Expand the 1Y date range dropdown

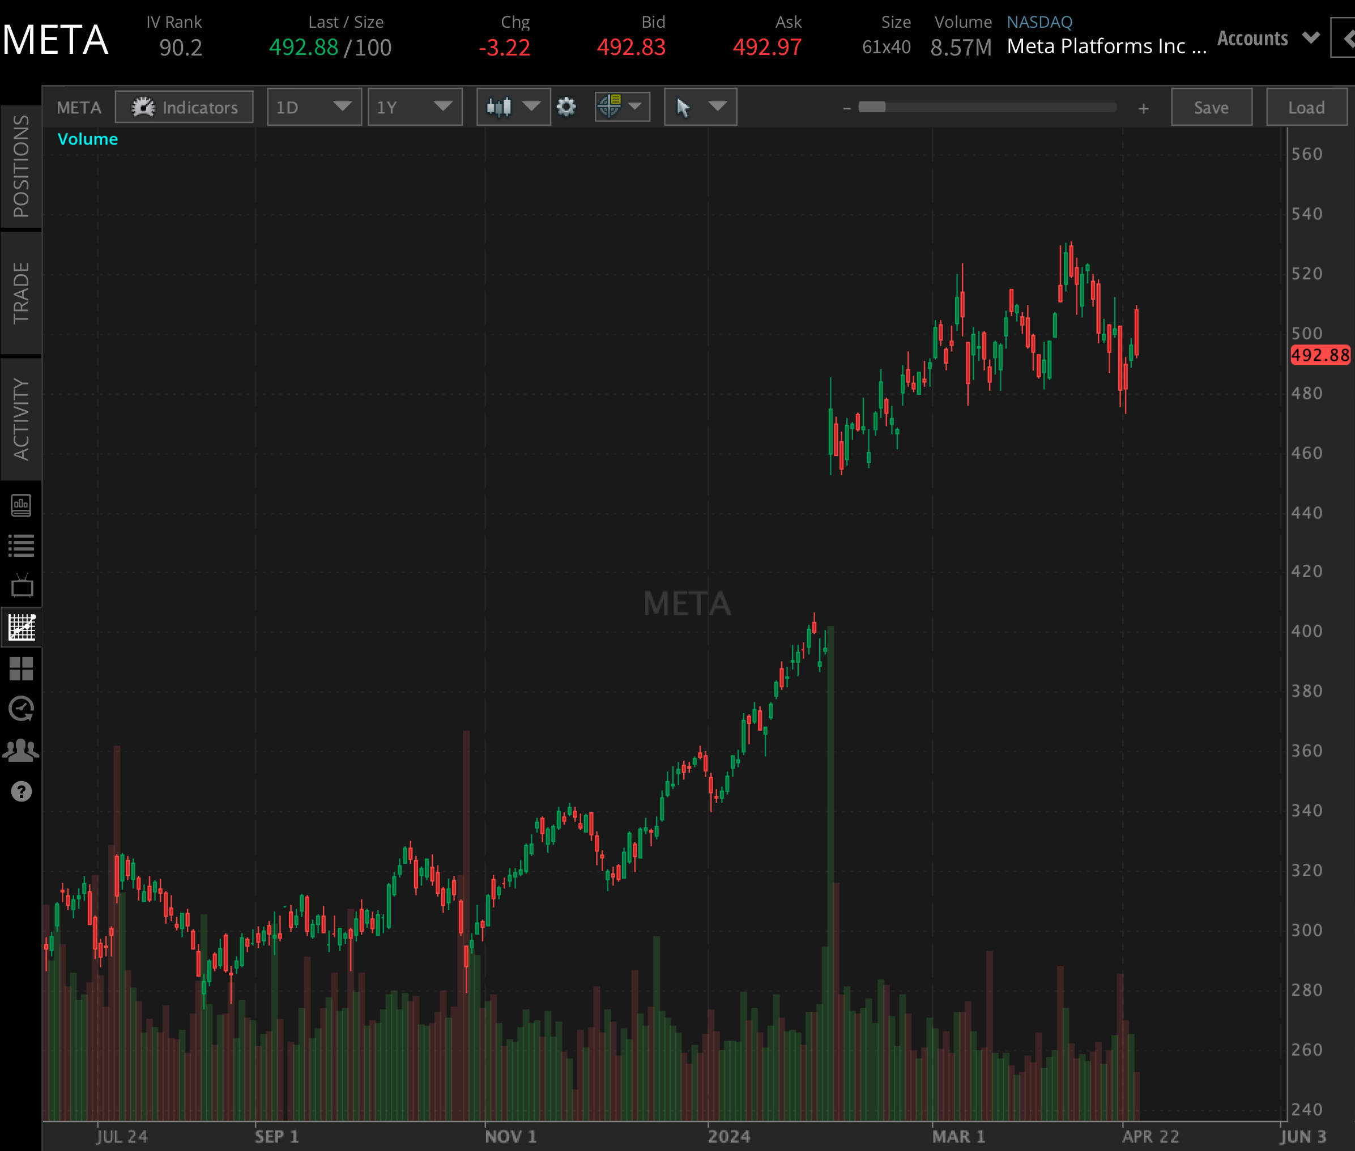pos(415,107)
